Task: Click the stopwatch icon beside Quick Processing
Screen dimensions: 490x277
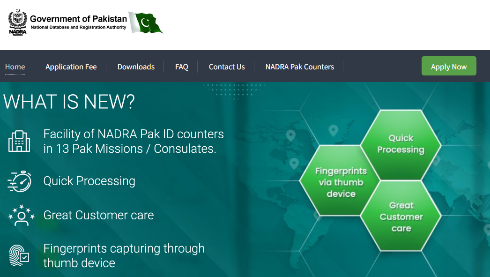Action: (x=19, y=181)
